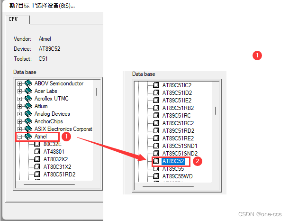The width and height of the screenshot is (289, 221).
Task: Click the chip icon beside AT89C51SND1
Action: [x=156, y=146]
